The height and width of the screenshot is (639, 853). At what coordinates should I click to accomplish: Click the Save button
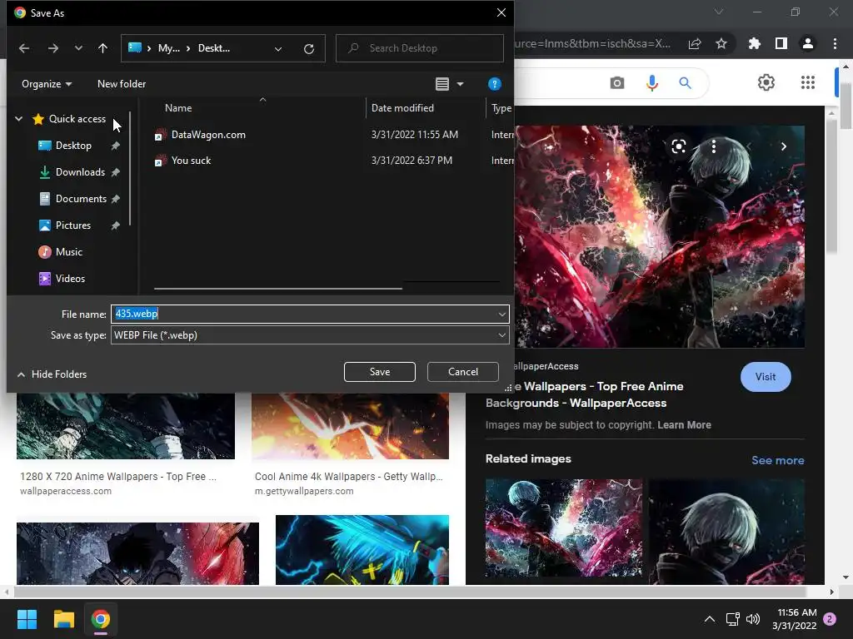(380, 372)
